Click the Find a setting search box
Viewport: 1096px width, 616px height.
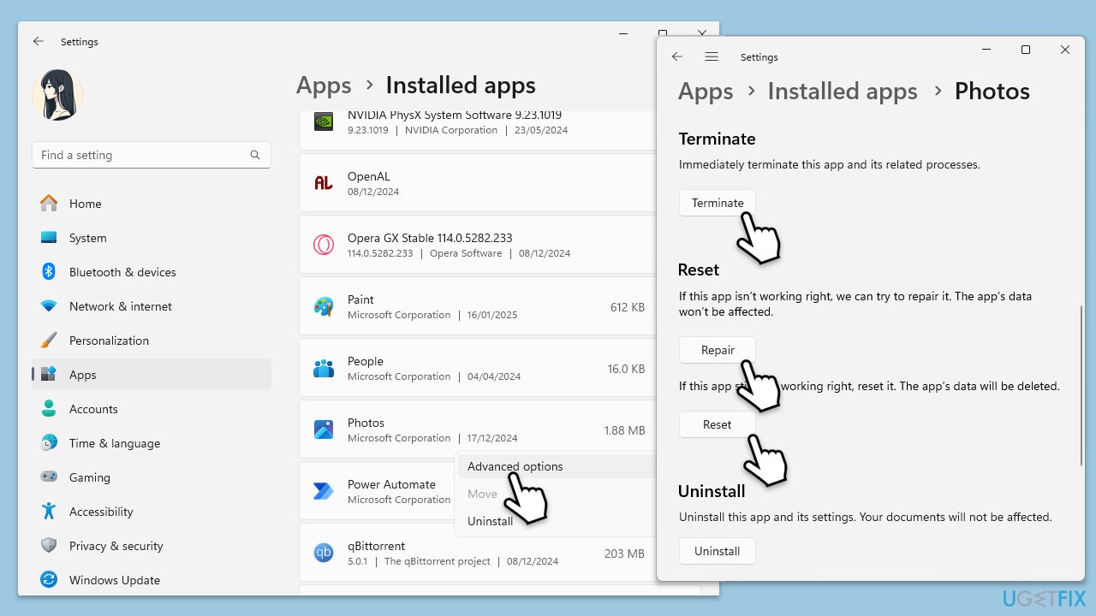coord(152,155)
